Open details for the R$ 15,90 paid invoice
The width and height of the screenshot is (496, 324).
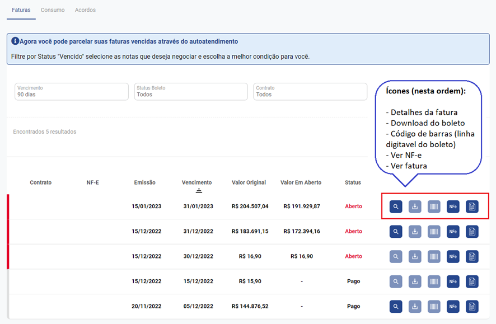(x=396, y=281)
